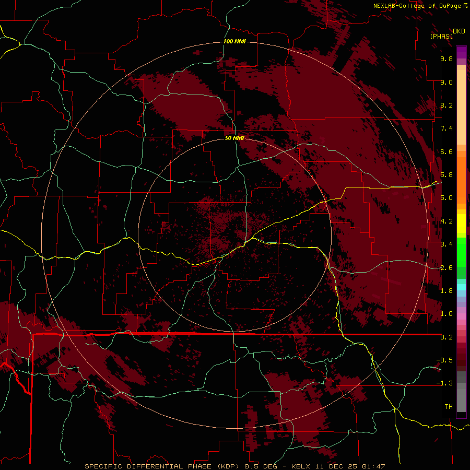Click the 6.6 scale value
470x470 pixels.
446,151
